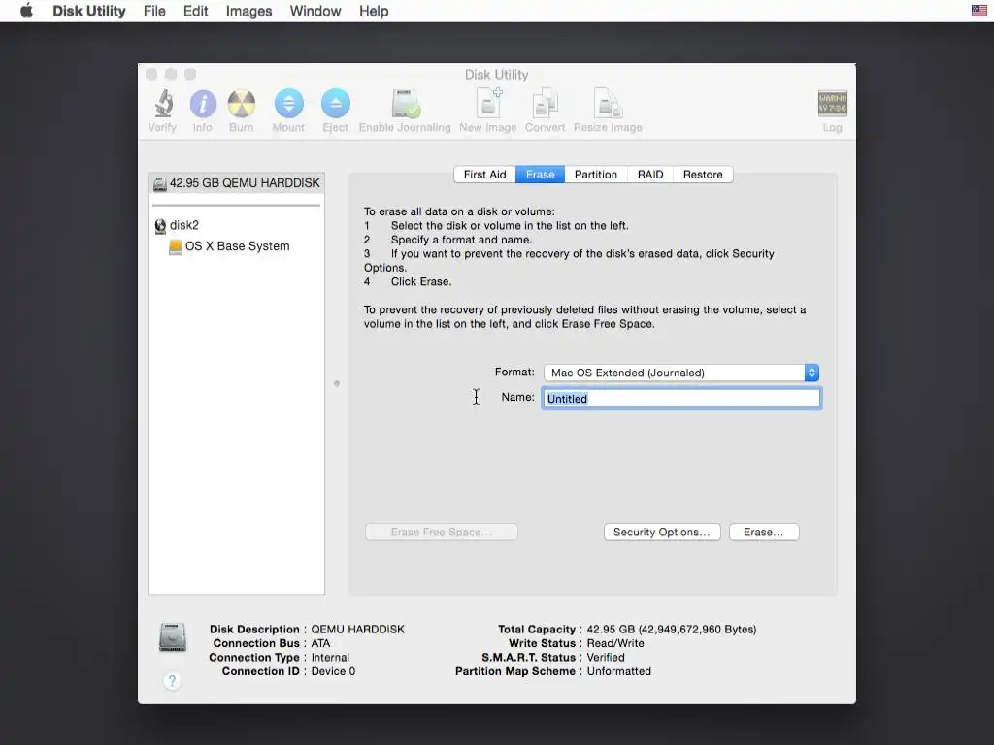
Task: Click the Erase... button
Action: [x=764, y=533]
